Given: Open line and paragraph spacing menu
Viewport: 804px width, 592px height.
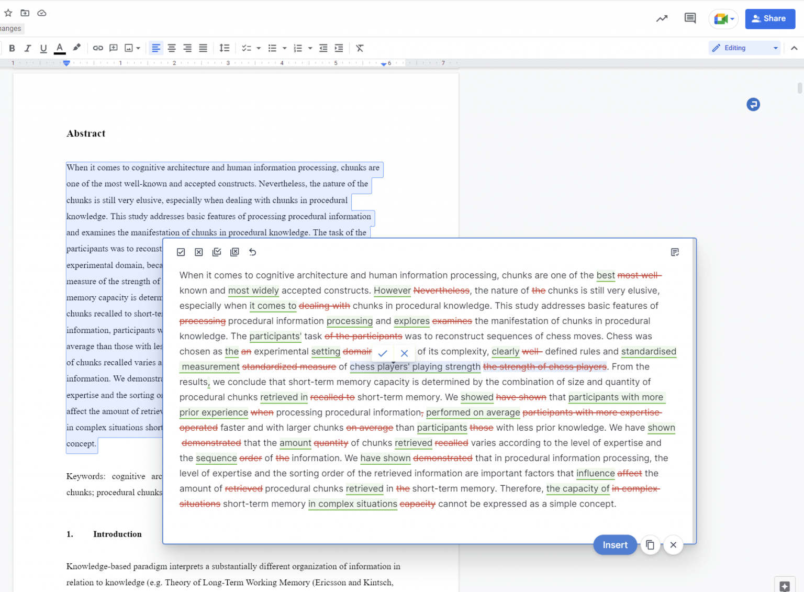Looking at the screenshot, I should click(x=225, y=48).
